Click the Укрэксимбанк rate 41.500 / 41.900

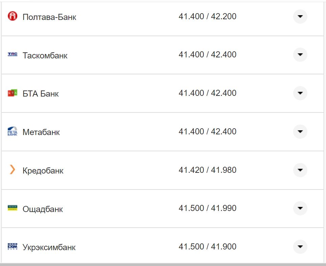tap(208, 247)
